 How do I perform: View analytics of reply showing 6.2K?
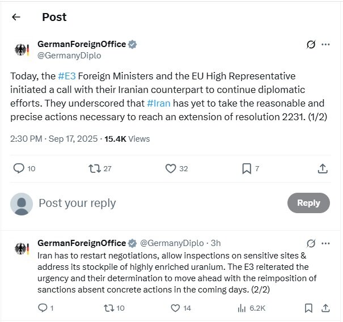point(242,308)
